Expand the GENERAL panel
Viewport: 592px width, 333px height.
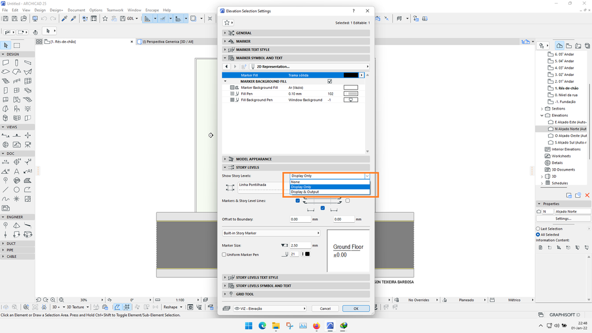click(x=296, y=33)
